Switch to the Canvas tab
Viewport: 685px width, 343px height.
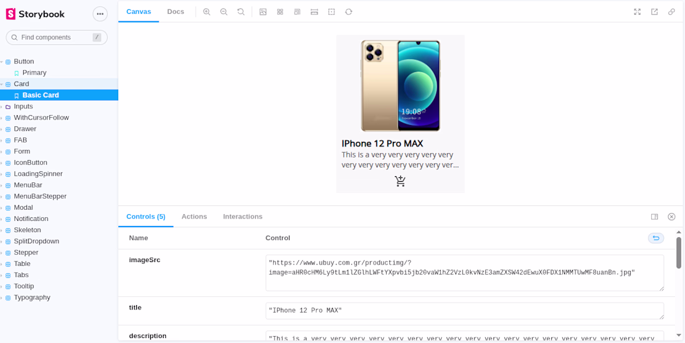coord(138,12)
